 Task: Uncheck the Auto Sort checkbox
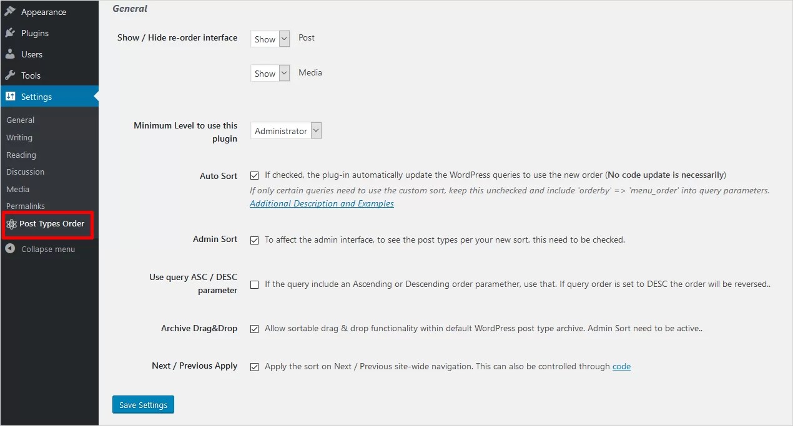[254, 176]
